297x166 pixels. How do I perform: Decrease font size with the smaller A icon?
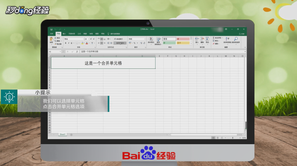[x=94, y=39]
